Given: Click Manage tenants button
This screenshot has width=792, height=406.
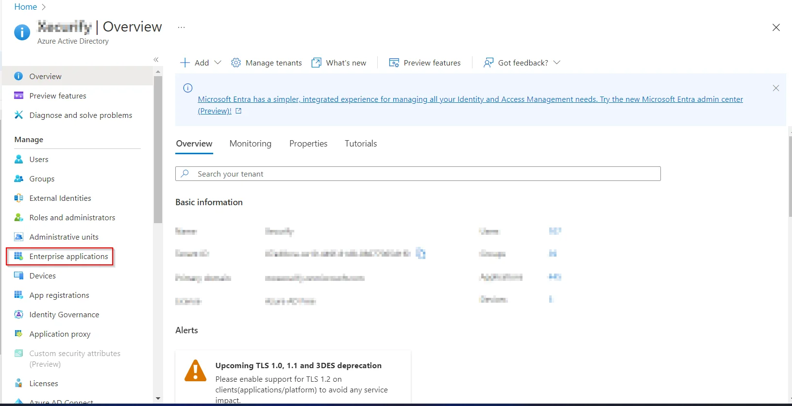Looking at the screenshot, I should 267,63.
